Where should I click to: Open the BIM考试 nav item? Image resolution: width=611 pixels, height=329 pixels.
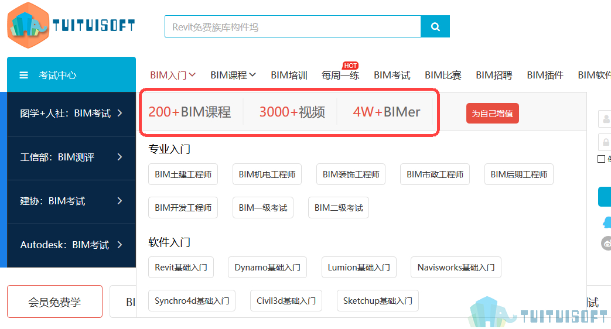coord(392,75)
